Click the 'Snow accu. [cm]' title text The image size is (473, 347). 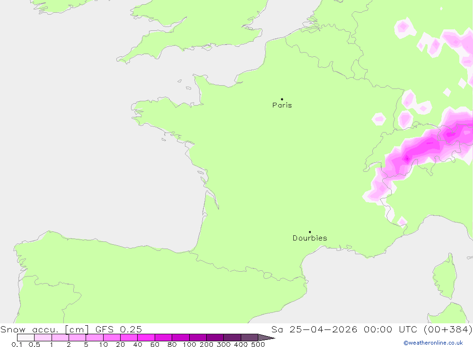pos(44,329)
